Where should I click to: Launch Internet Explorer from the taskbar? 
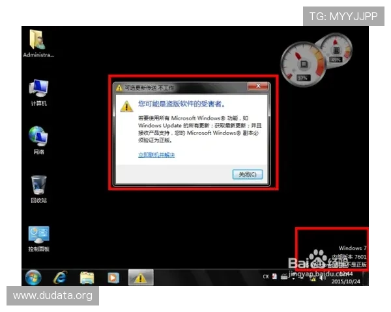tap(59, 278)
